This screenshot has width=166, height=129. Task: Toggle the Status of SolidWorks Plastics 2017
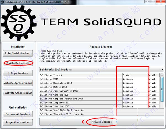pos(135,106)
